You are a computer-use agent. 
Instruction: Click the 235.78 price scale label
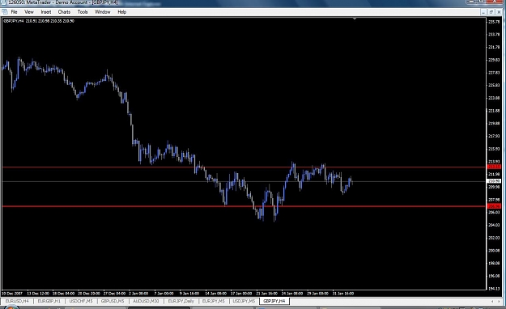click(494, 22)
